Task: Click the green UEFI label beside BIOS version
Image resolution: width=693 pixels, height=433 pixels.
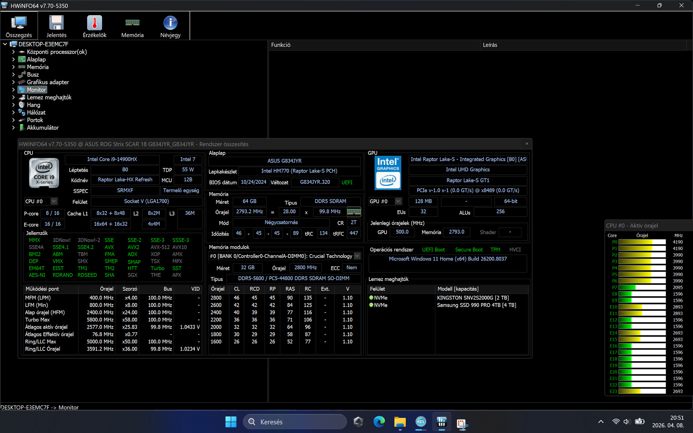Action: pyautogui.click(x=347, y=182)
